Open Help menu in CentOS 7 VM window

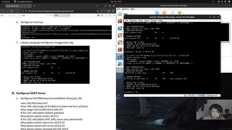point(160,21)
